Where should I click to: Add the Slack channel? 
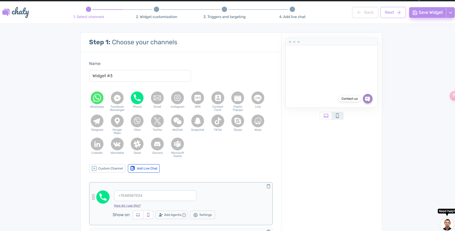click(x=137, y=144)
